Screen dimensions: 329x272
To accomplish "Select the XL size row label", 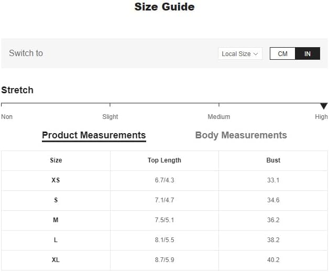I will (56, 260).
